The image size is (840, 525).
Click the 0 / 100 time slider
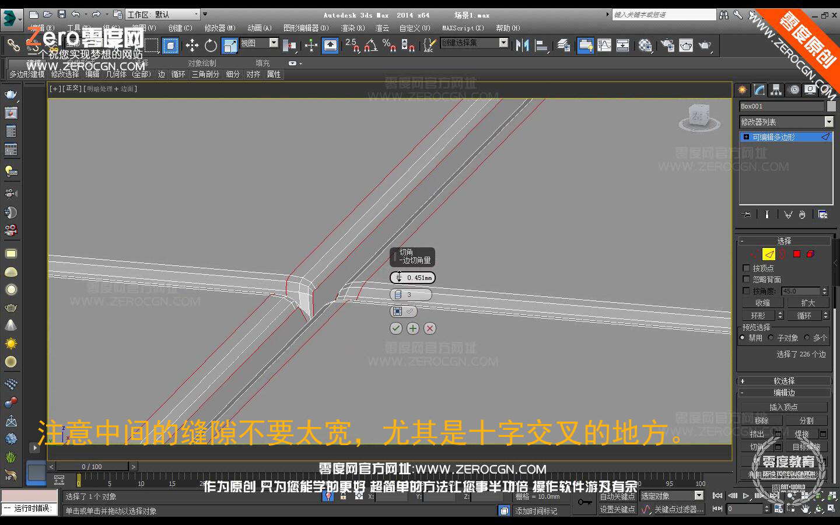92,467
